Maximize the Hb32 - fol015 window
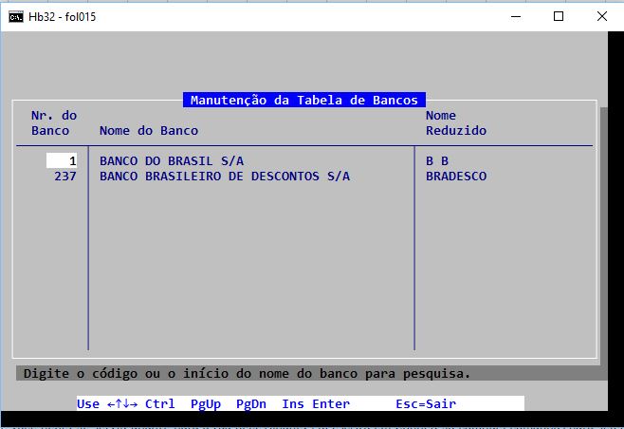This screenshot has width=624, height=429. pos(559,17)
